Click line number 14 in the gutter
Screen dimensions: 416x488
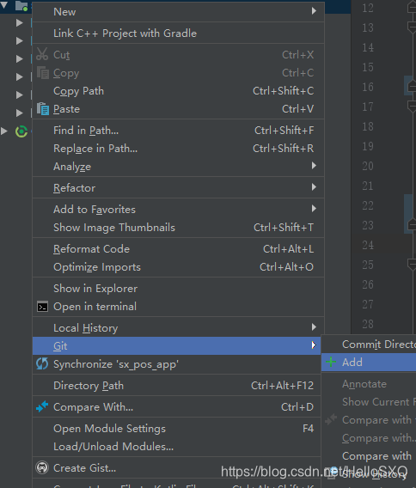(x=368, y=47)
